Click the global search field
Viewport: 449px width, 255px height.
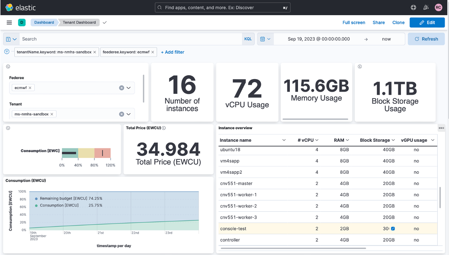[222, 8]
